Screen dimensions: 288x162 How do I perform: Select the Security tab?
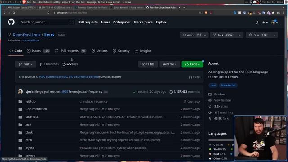[121, 51]
